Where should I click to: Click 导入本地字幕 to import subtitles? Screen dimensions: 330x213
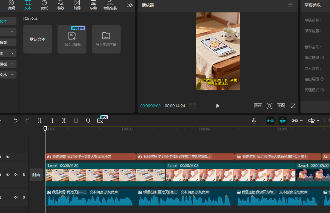[106, 39]
